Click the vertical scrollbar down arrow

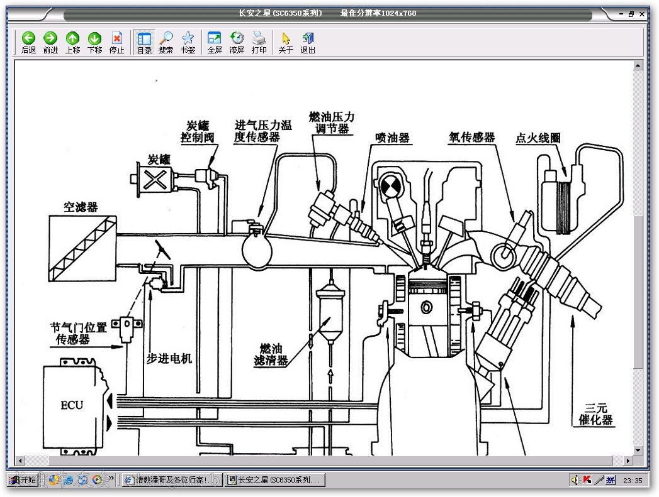[x=638, y=450]
